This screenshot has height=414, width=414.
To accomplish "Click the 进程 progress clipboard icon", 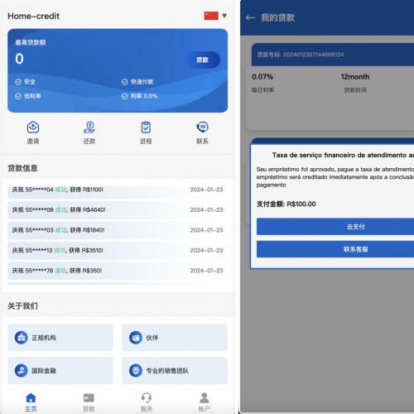I will click(x=146, y=128).
